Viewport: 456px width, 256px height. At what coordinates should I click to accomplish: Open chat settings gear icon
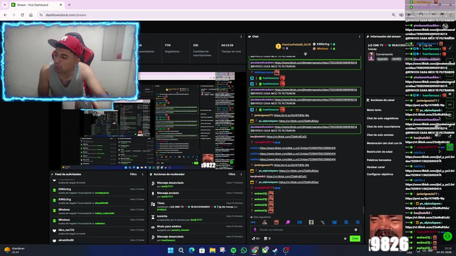(x=345, y=239)
